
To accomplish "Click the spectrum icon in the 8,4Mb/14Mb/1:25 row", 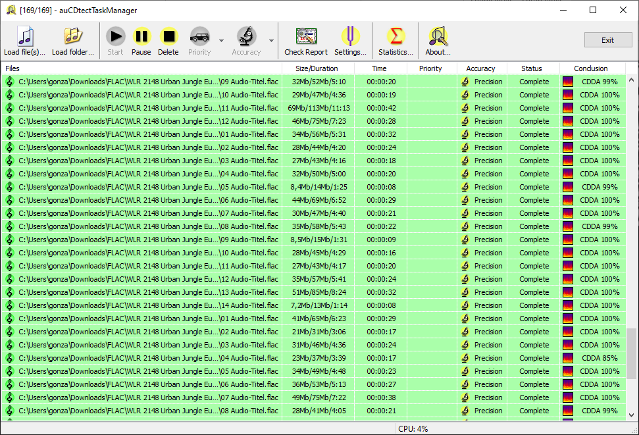I will tap(568, 187).
